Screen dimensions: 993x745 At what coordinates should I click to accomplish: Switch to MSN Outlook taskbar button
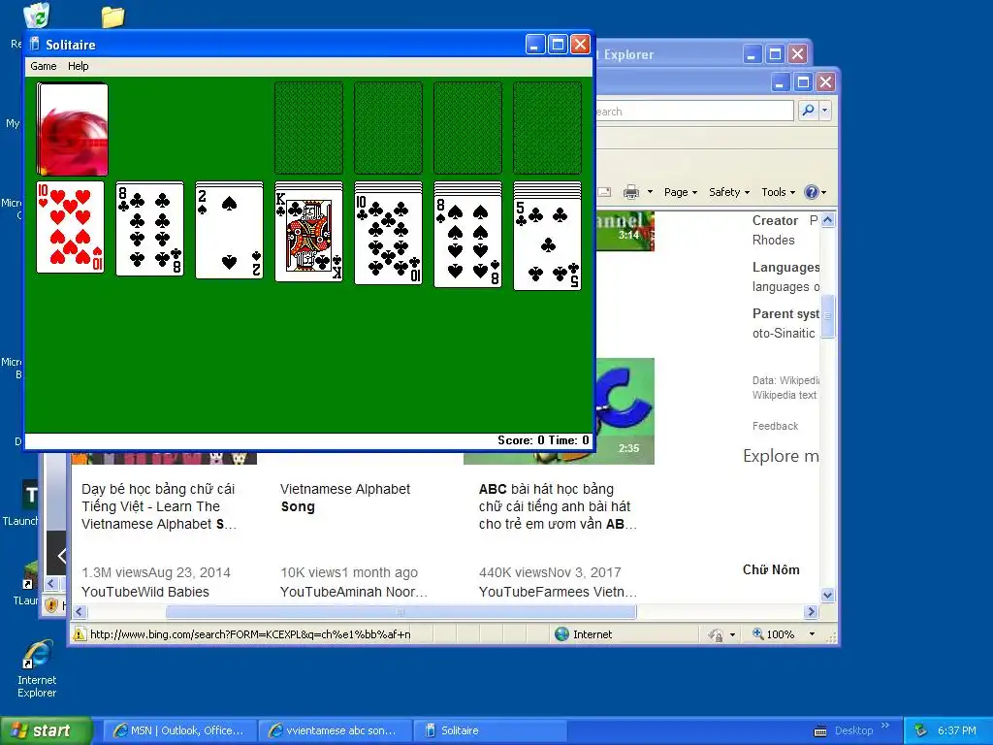tap(178, 730)
